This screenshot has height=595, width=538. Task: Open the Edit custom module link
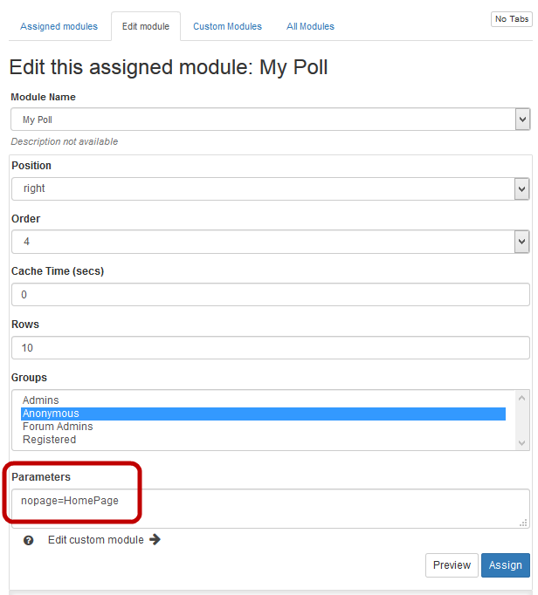pos(95,540)
